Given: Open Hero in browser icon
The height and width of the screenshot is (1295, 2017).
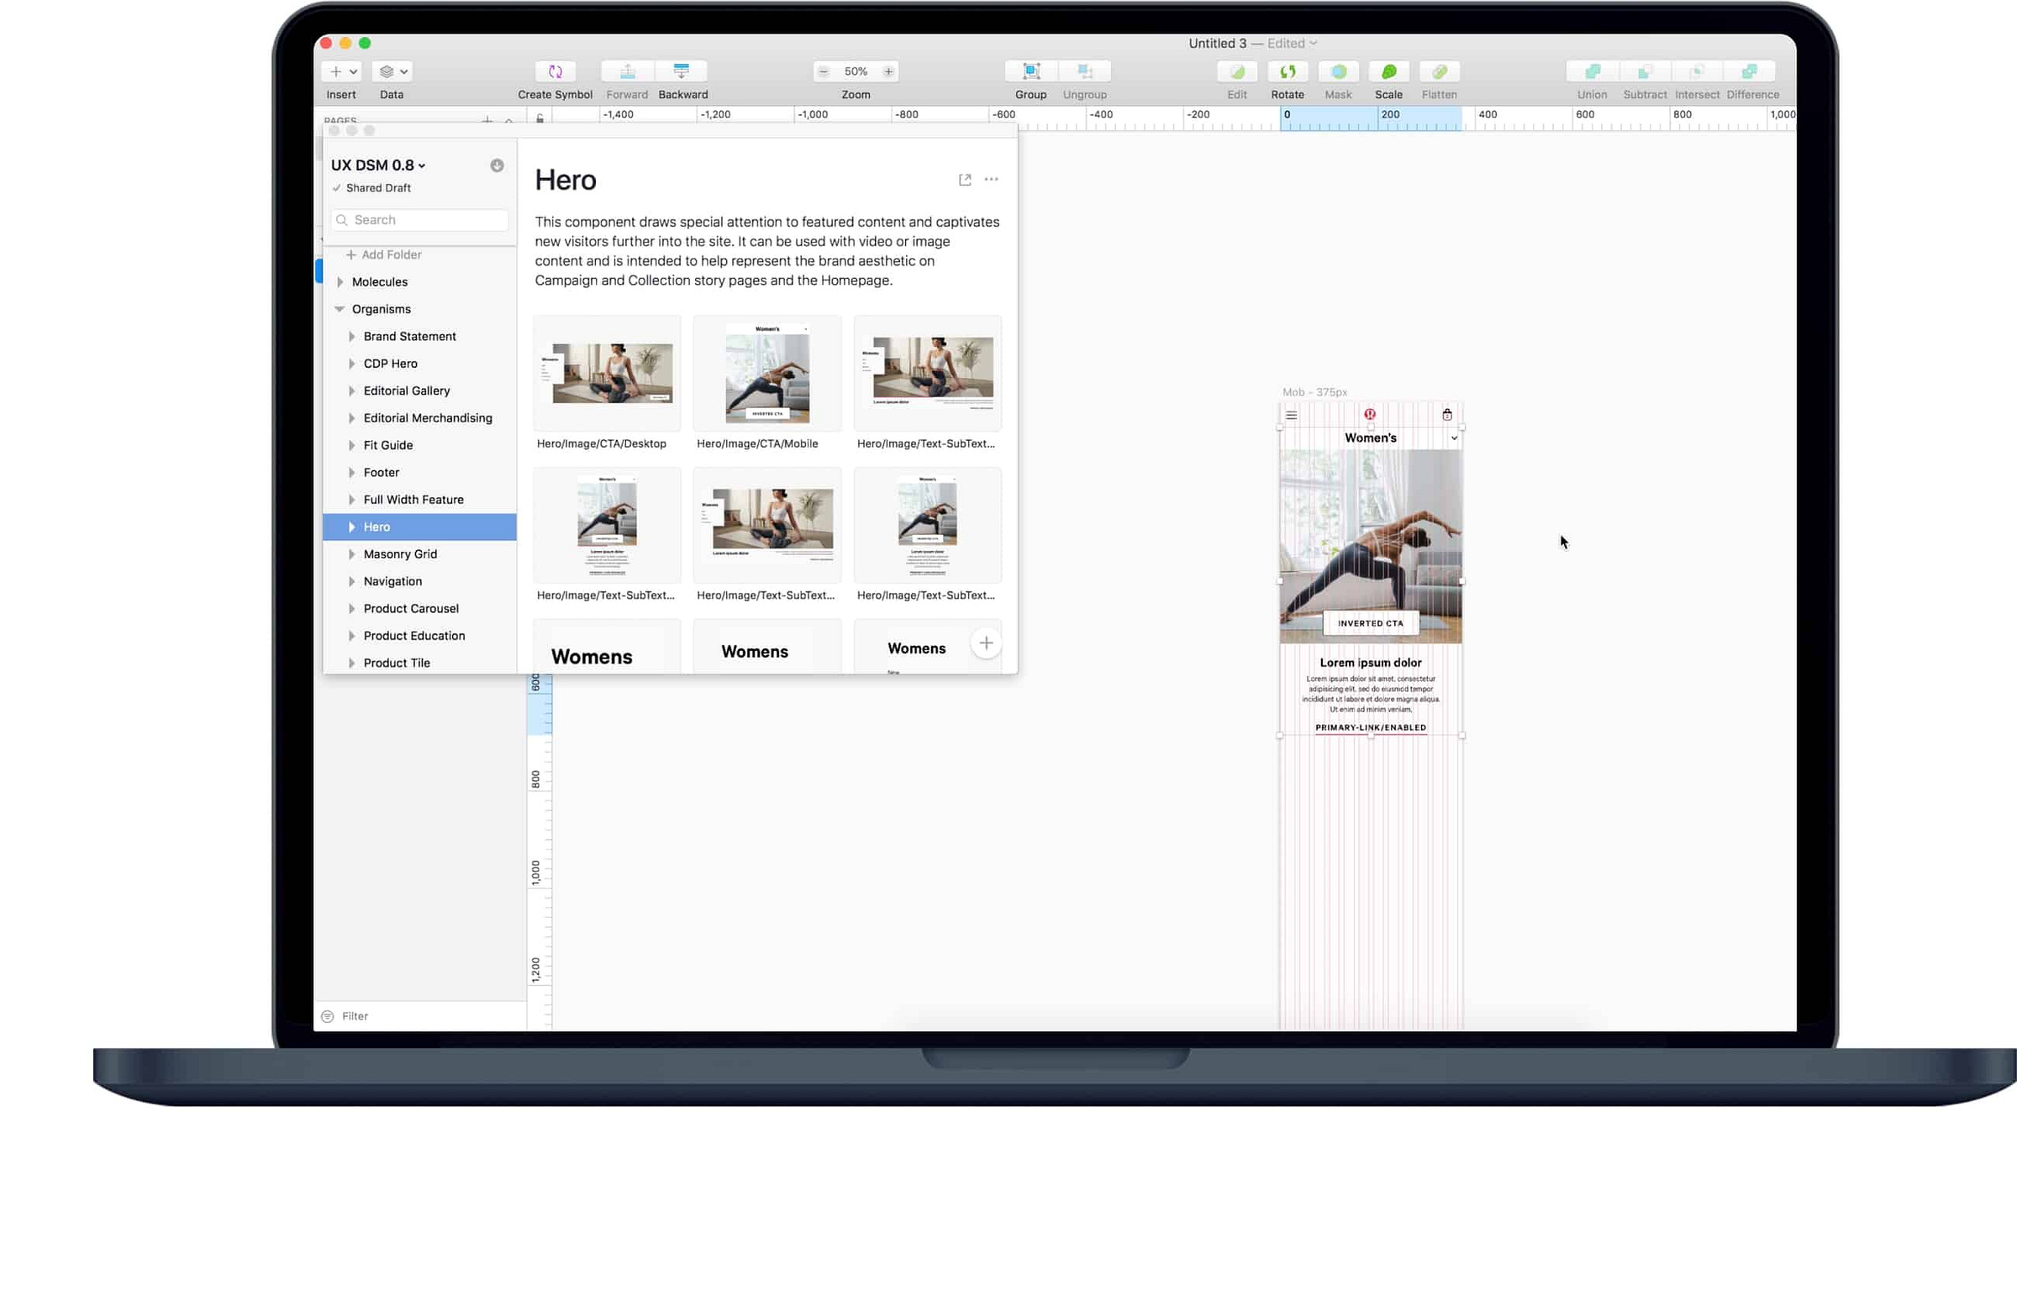Looking at the screenshot, I should (x=964, y=180).
